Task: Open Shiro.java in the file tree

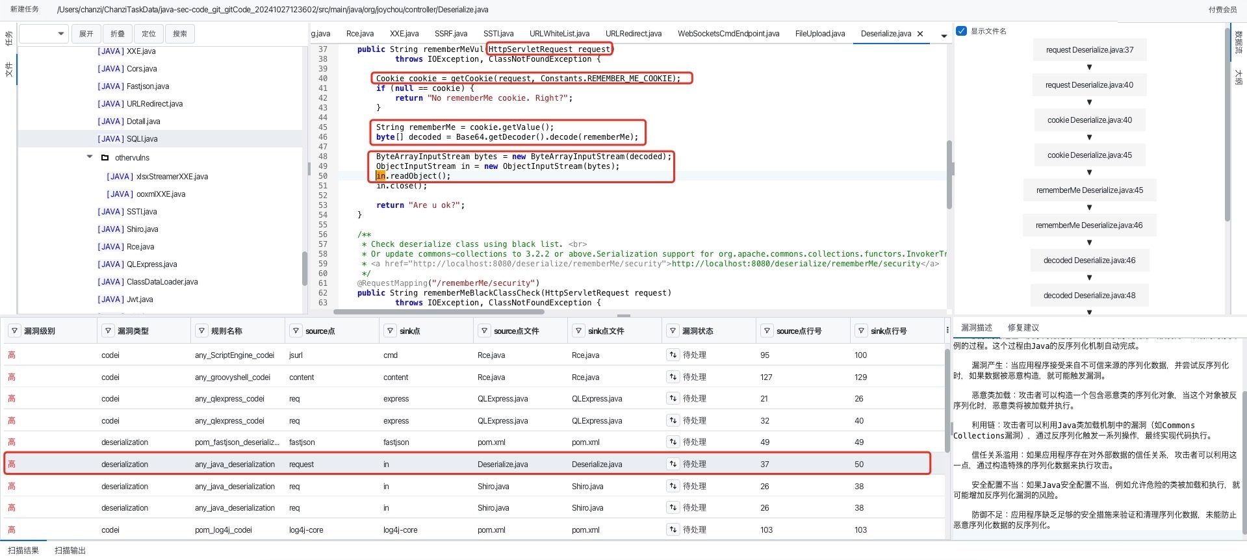Action: click(142, 229)
